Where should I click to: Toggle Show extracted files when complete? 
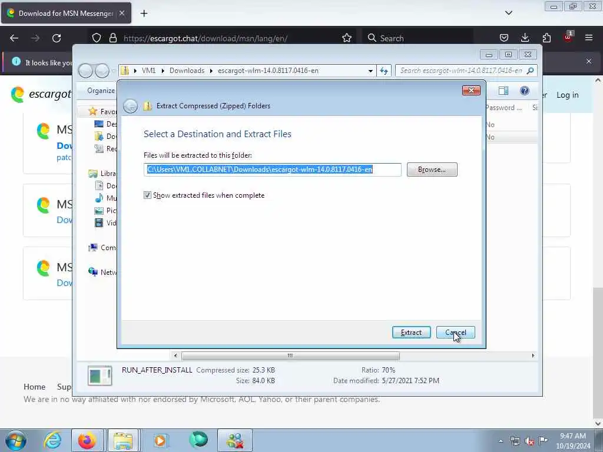(x=147, y=195)
